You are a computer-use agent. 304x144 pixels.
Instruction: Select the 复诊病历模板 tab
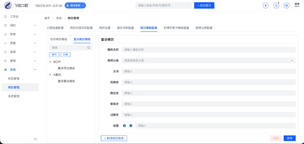click(x=82, y=39)
